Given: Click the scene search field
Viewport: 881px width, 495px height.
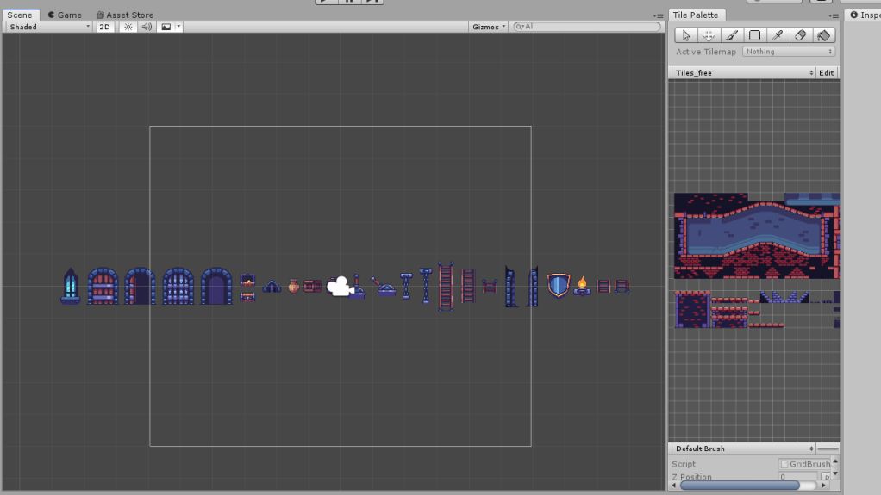Looking at the screenshot, I should pos(586,27).
